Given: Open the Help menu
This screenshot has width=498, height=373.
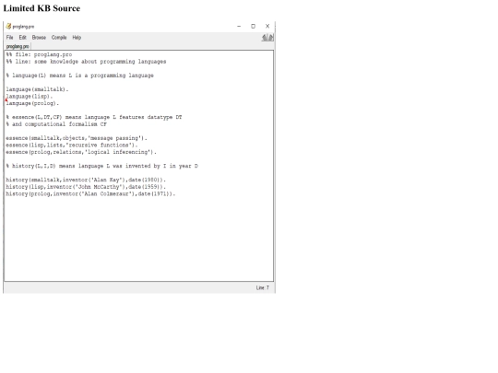Looking at the screenshot, I should coord(77,38).
